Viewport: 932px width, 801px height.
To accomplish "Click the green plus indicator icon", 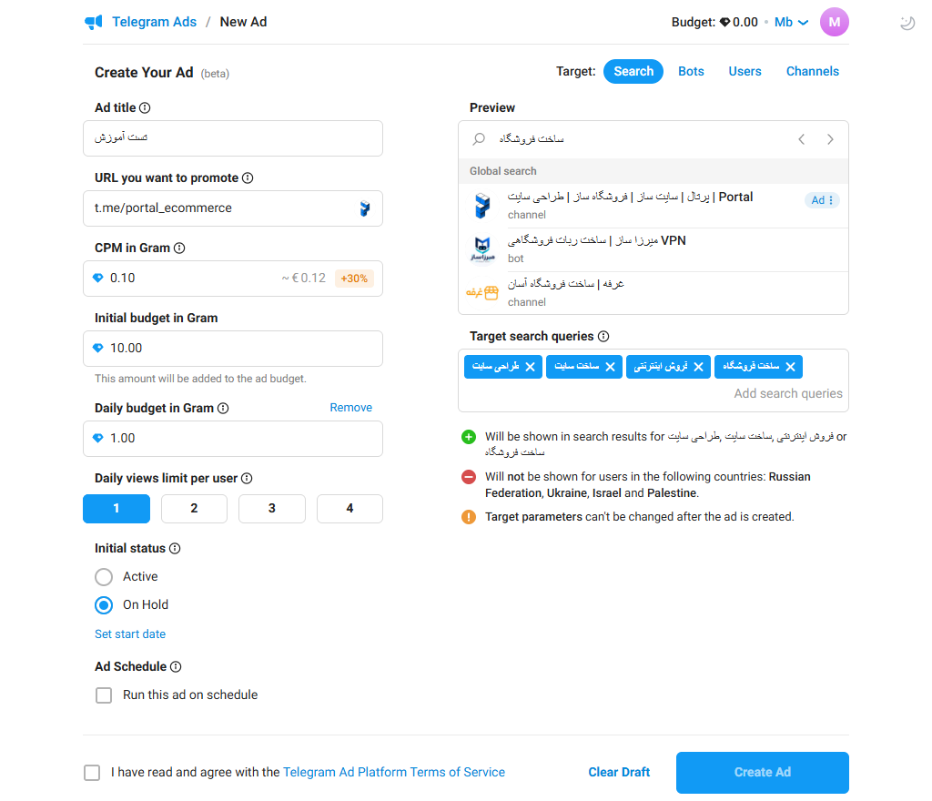I will click(469, 437).
